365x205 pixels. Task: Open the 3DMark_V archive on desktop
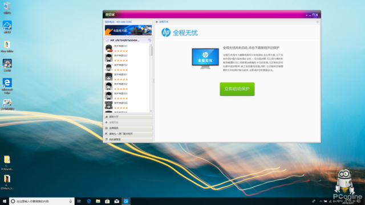[x=7, y=182]
